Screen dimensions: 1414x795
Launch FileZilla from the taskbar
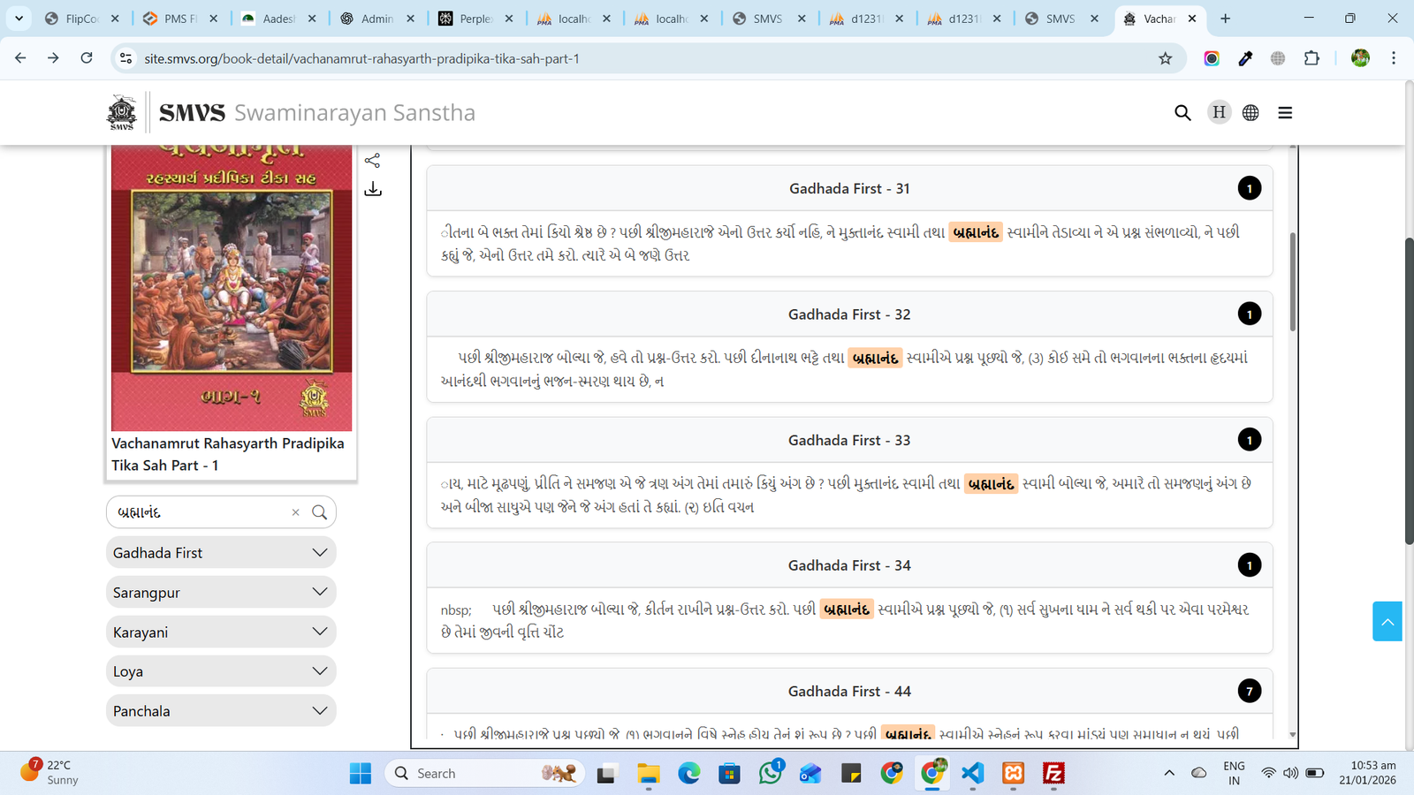click(x=1053, y=773)
